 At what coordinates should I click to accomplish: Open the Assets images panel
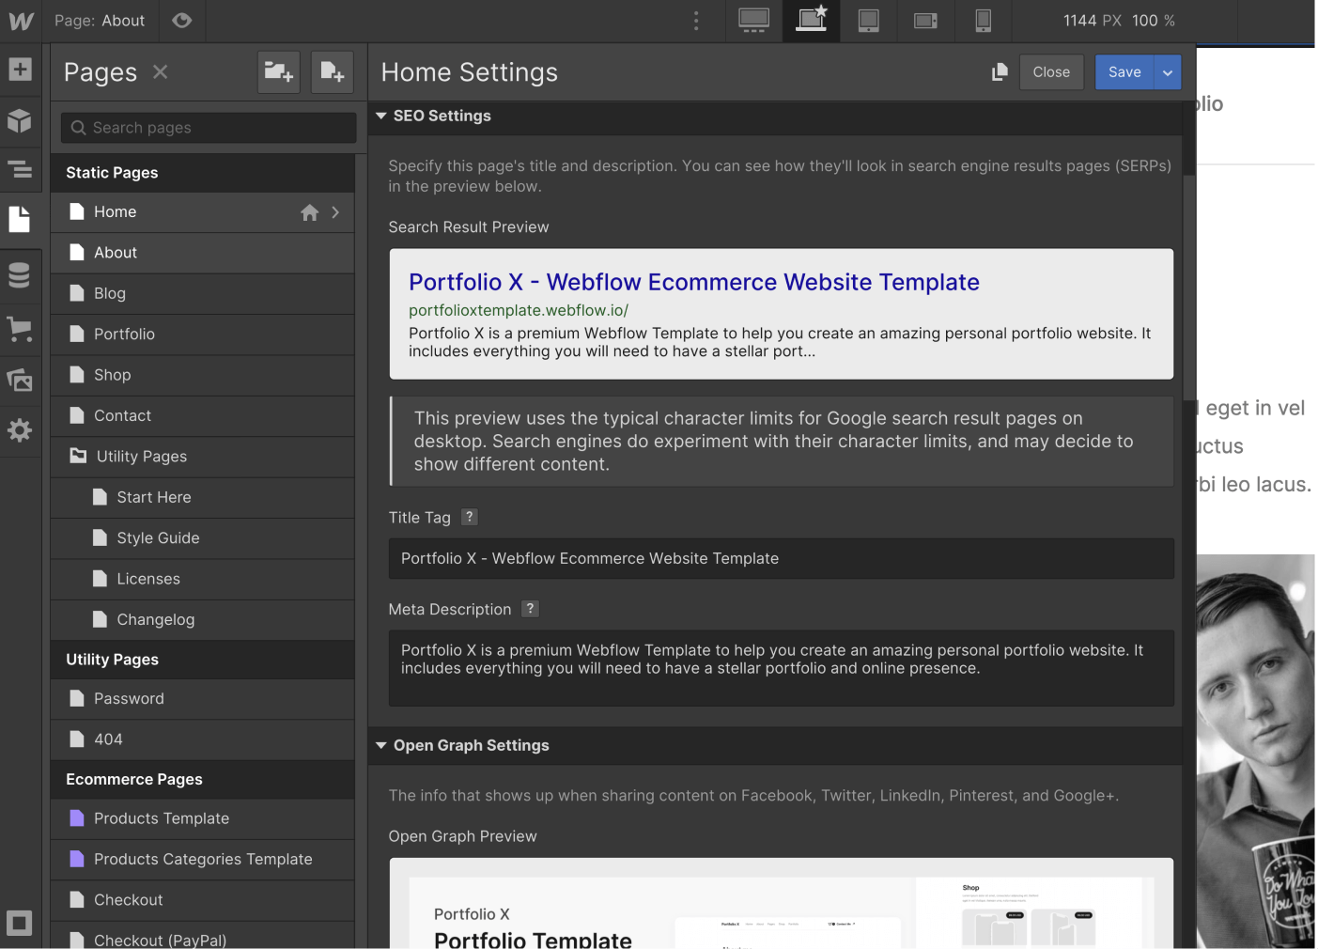click(20, 380)
